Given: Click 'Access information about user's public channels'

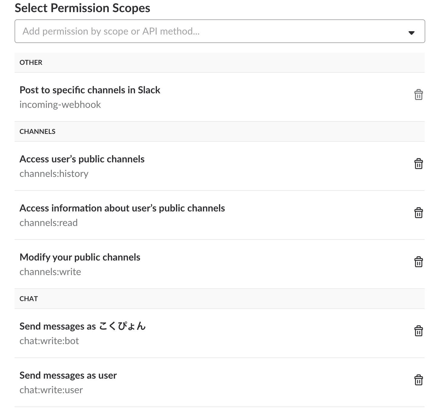Looking at the screenshot, I should tap(122, 208).
